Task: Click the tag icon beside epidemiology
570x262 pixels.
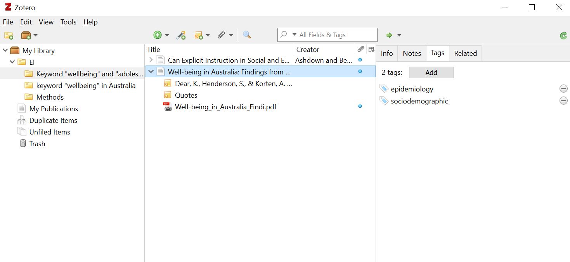Action: tap(384, 89)
